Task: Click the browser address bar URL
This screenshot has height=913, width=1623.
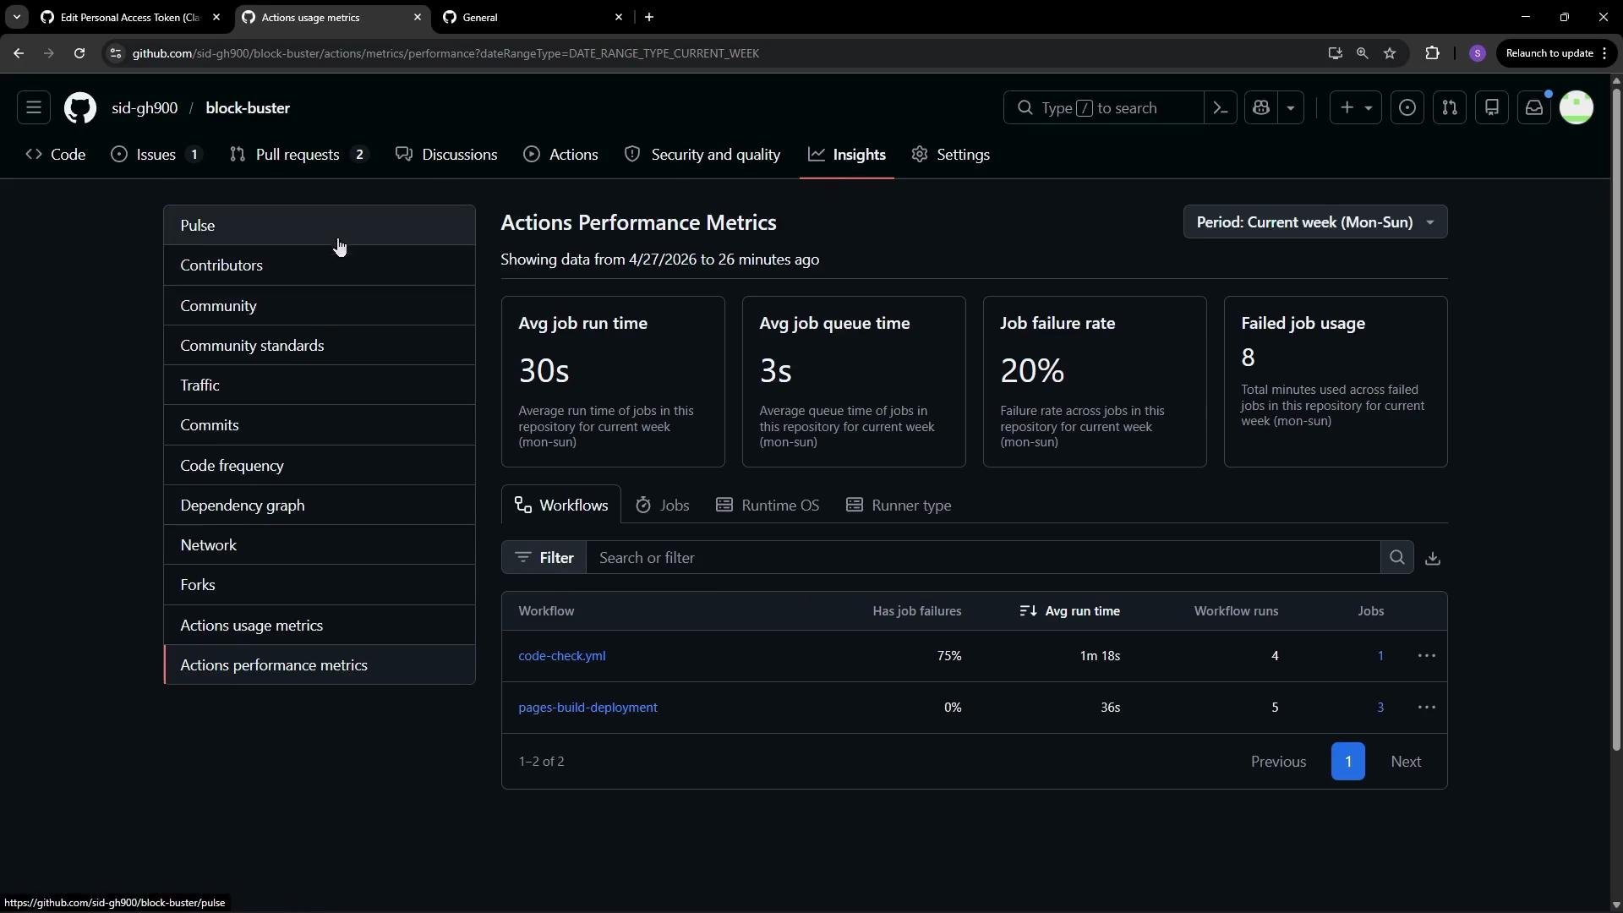Action: click(x=445, y=53)
